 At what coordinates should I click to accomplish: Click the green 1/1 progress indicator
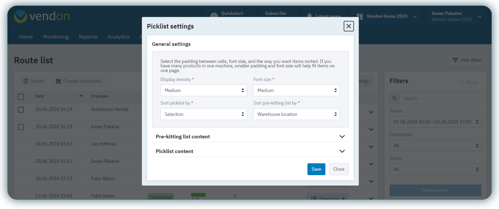pos(198,195)
